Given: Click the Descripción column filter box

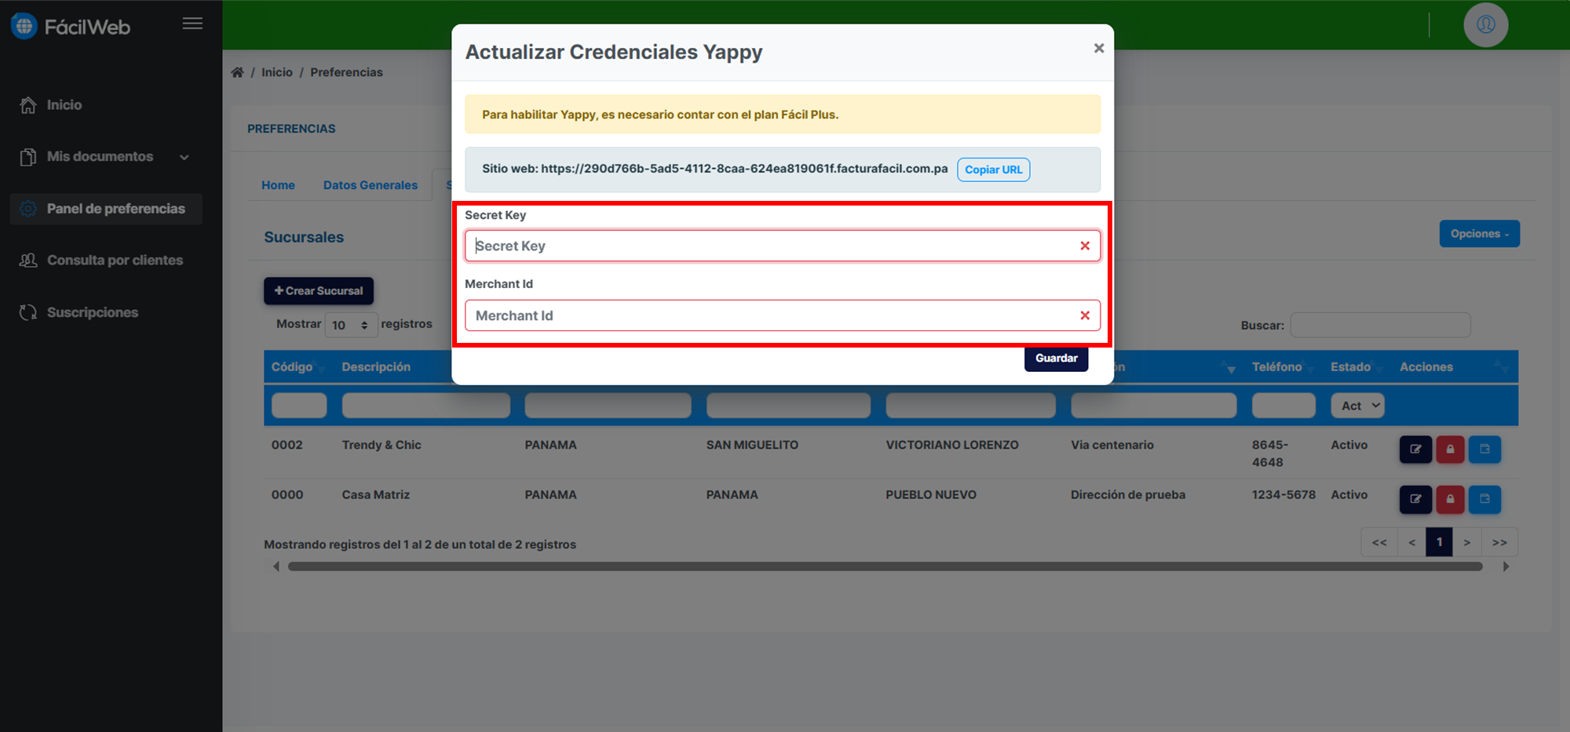Looking at the screenshot, I should tap(425, 406).
